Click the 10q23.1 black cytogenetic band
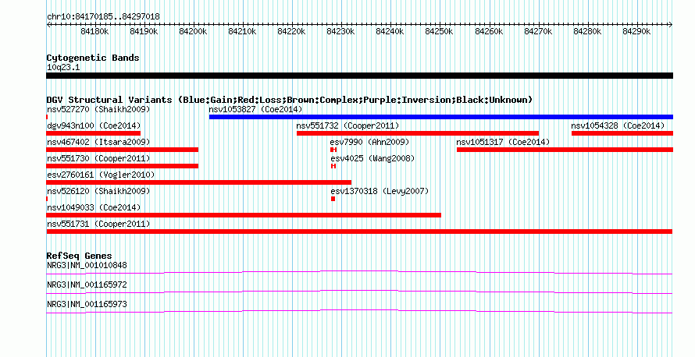The width and height of the screenshot is (695, 357). tap(359, 76)
